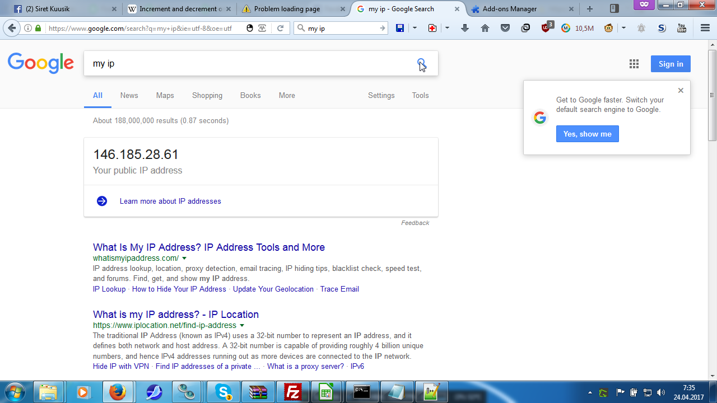
Task: Click the Google logo
Action: click(x=41, y=63)
